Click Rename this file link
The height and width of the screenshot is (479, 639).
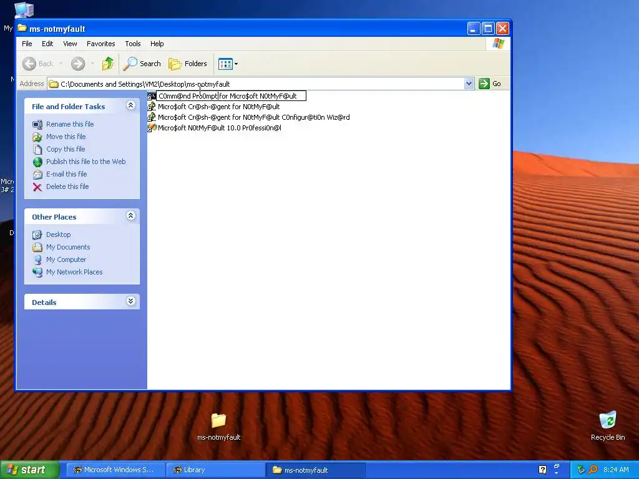(70, 124)
